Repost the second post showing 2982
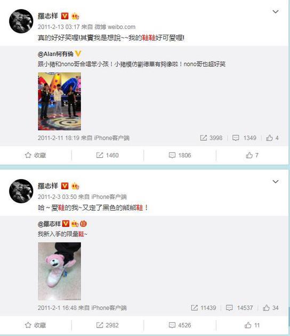The height and width of the screenshot is (336, 290). 107,325
